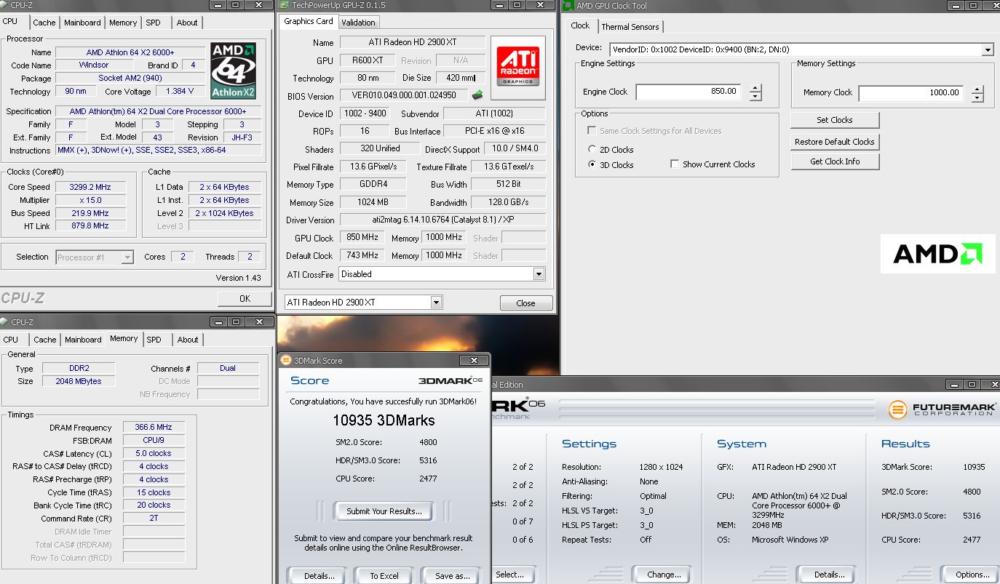The width and height of the screenshot is (1000, 584).
Task: Open Mainboard tab in upper CPU-Z
Action: (x=82, y=23)
